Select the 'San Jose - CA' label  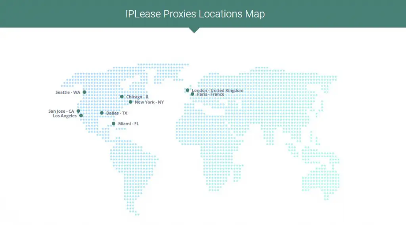coord(61,111)
